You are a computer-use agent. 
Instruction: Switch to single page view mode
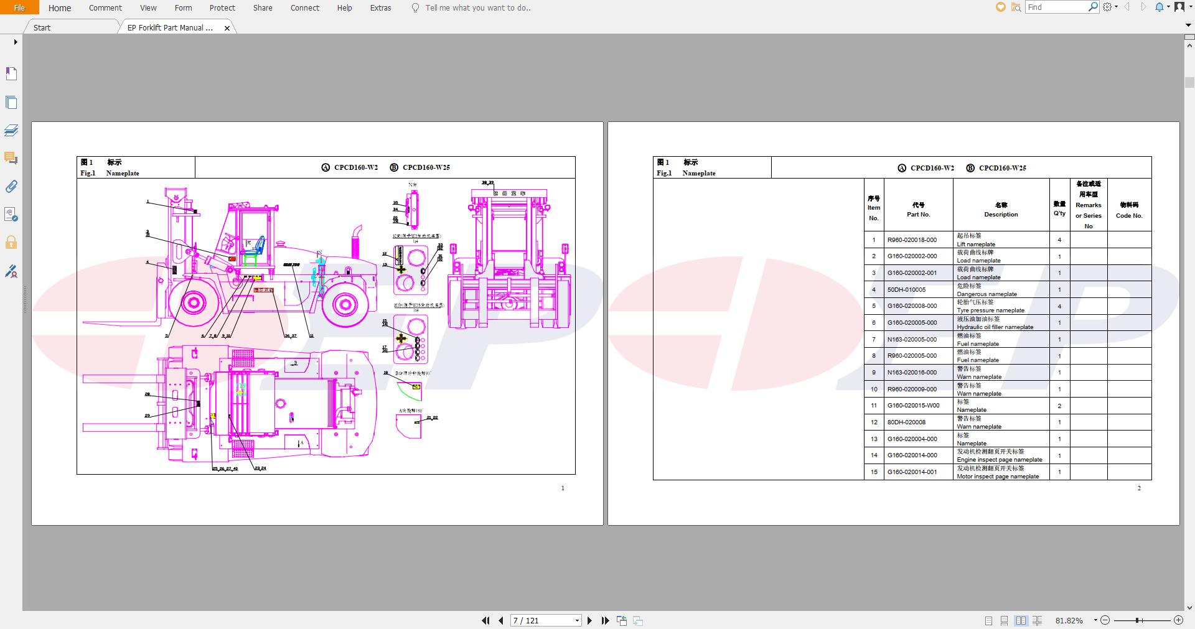[989, 620]
